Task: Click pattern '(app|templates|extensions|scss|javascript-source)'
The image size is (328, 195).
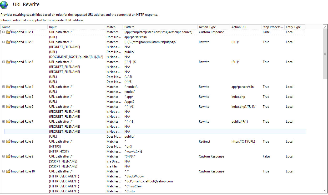Action: [158, 32]
